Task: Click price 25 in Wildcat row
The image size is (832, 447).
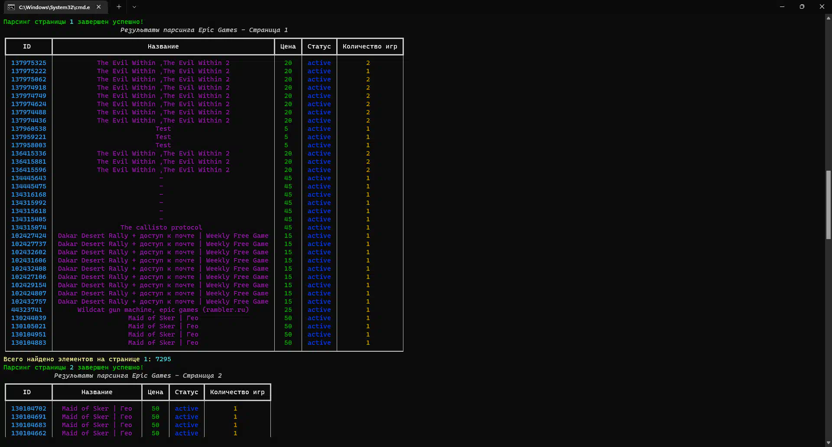Action: [288, 310]
